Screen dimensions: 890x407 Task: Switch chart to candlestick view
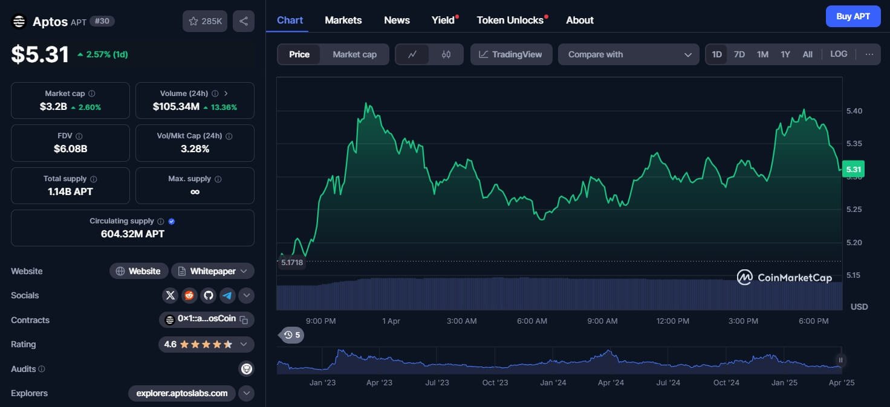point(446,54)
